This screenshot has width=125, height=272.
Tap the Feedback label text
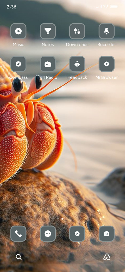tap(77, 77)
